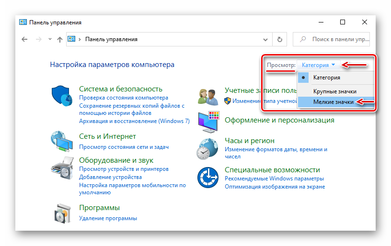This screenshot has height=246, width=391.
Task: Open Просмотр устройств и принтеров link
Action: 124,169
